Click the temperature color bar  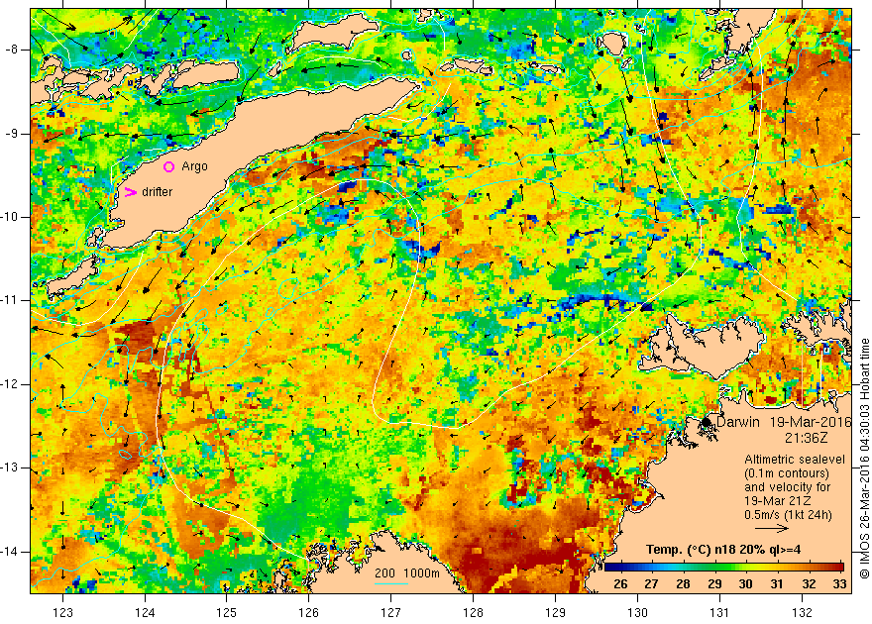(x=725, y=568)
